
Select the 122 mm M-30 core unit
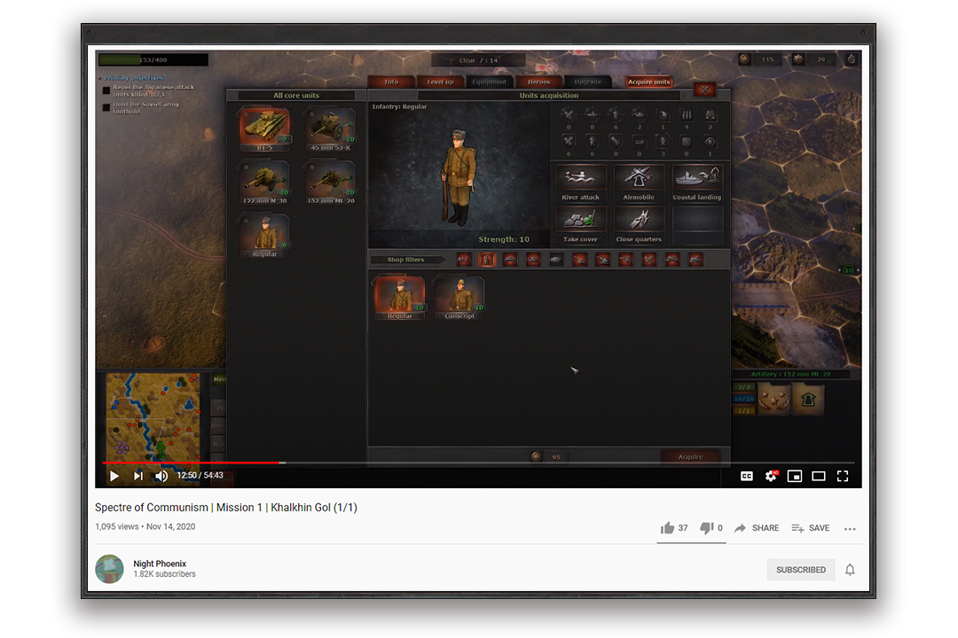tap(264, 182)
